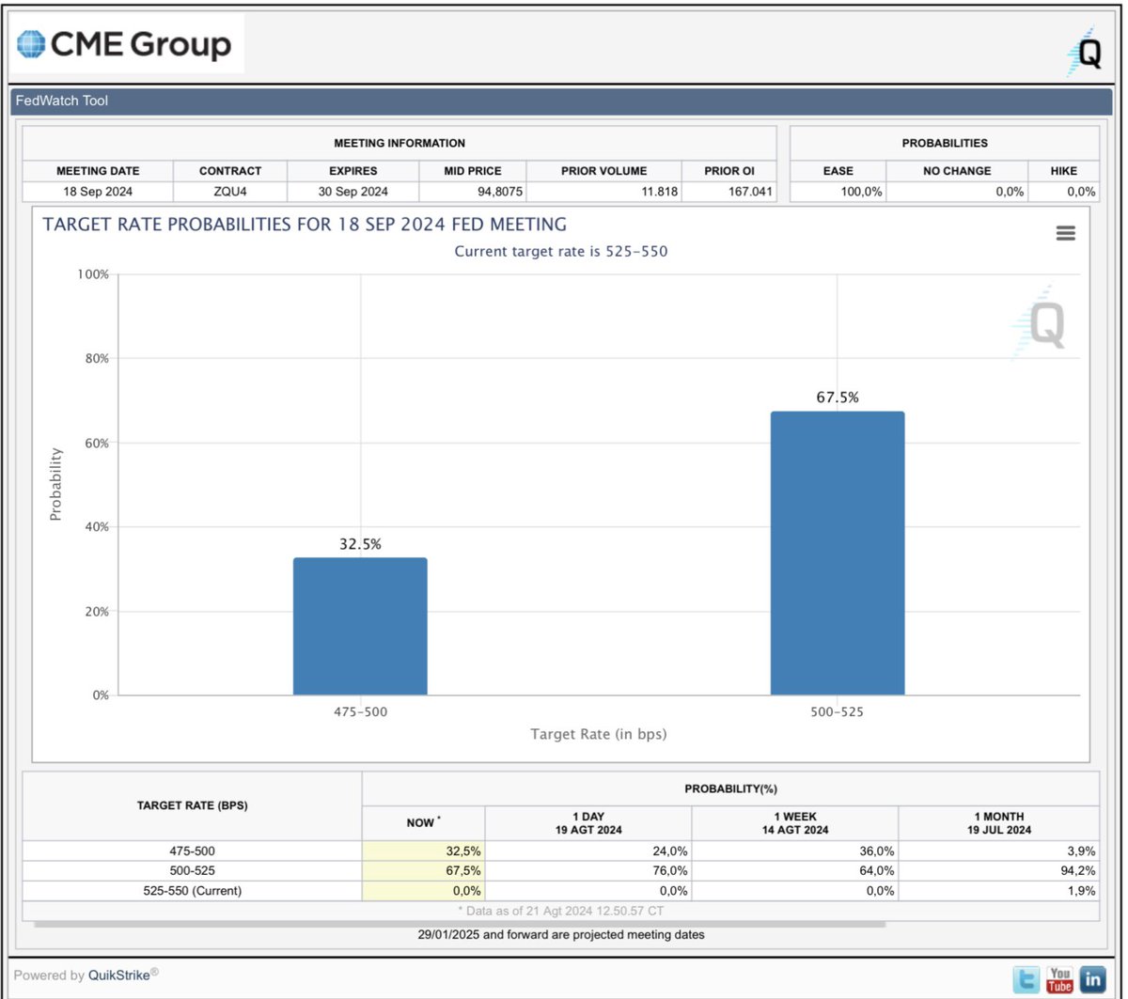This screenshot has height=999, width=1128.
Task: Click the 500-525 row label in the table
Action: (192, 870)
